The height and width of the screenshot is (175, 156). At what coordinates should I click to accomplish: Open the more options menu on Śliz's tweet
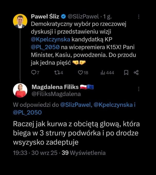click(139, 17)
